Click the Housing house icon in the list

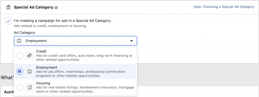click(x=29, y=87)
